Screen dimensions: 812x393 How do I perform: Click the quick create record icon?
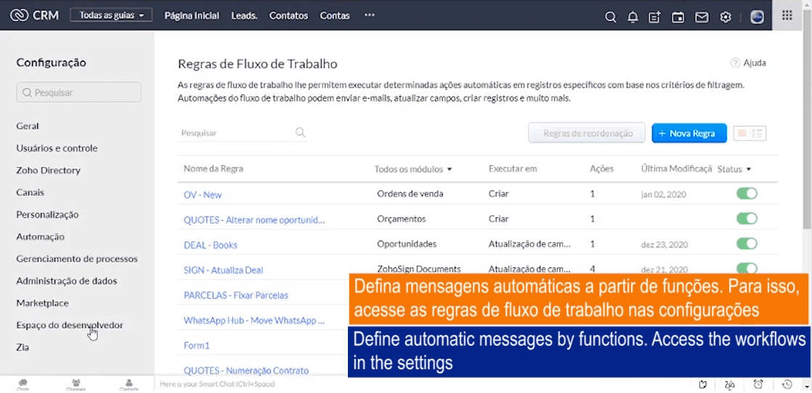655,17
